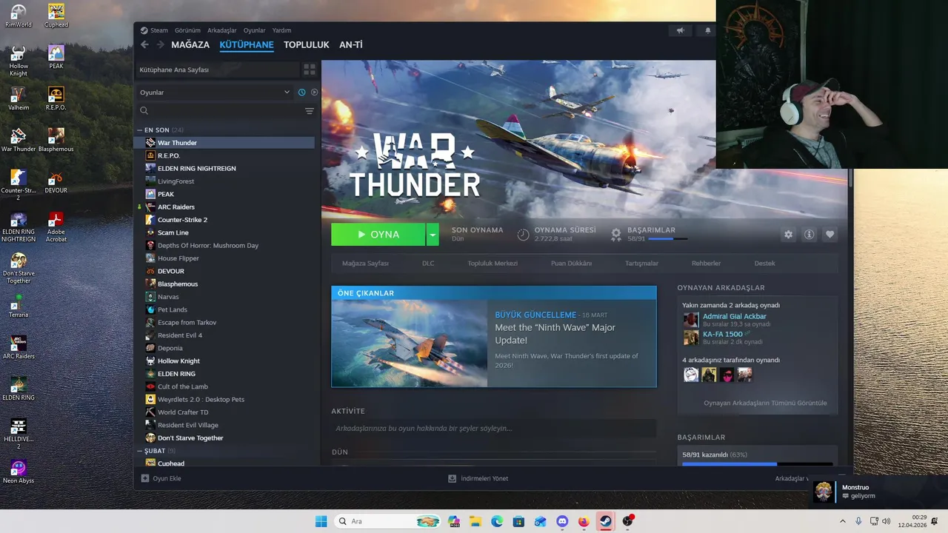This screenshot has width=948, height=533.
Task: Switch to the MAĞAZA tab
Action: [x=190, y=45]
